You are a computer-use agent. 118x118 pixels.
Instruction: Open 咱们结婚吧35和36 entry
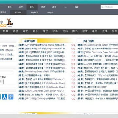(x=101, y=60)
